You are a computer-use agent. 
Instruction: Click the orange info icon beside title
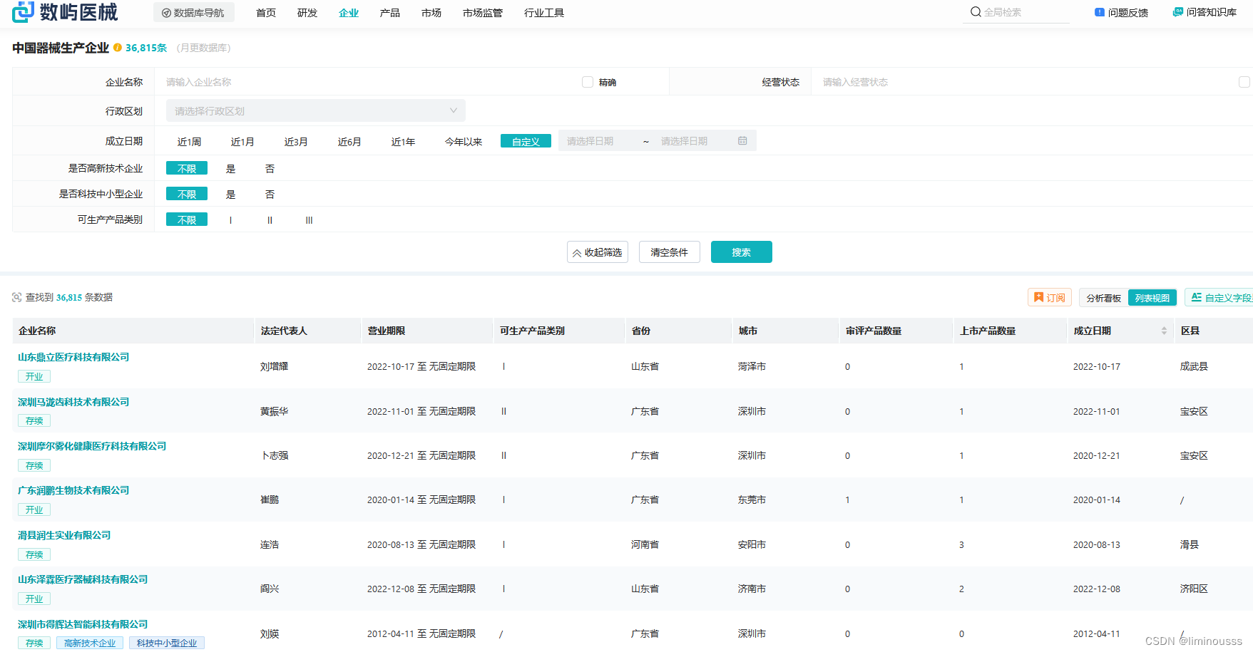[118, 48]
